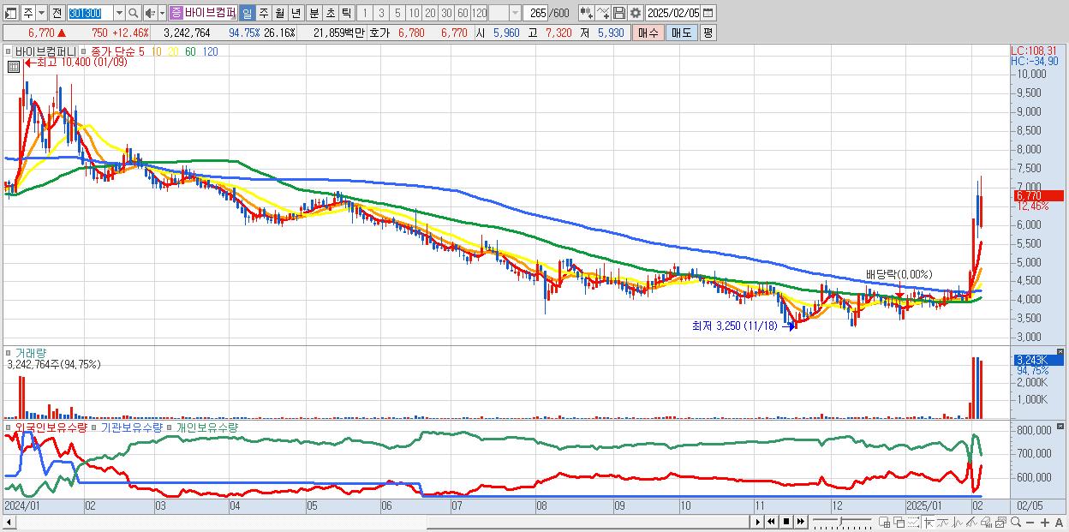Click the candlestick chart type icon

click(586, 13)
